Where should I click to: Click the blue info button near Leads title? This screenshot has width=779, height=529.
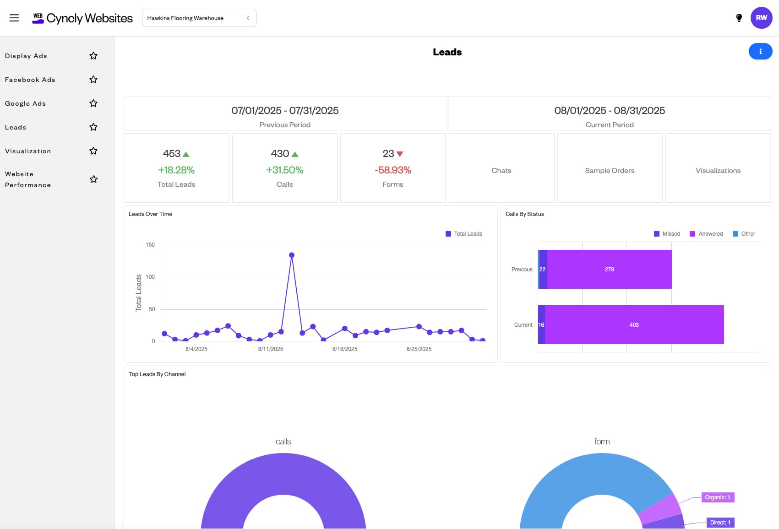760,51
